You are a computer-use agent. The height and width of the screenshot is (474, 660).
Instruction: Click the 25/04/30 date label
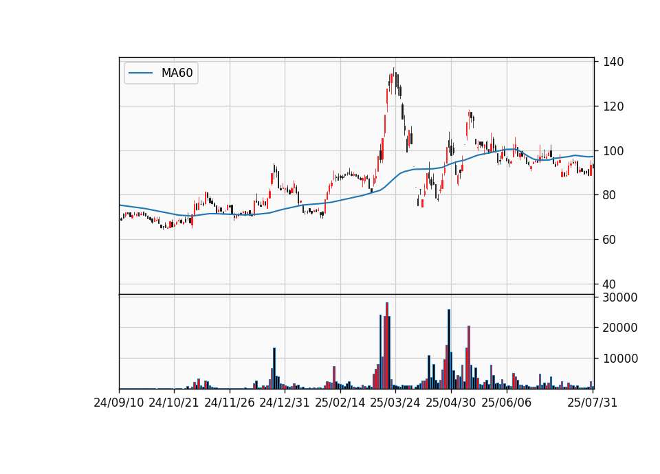point(451,403)
